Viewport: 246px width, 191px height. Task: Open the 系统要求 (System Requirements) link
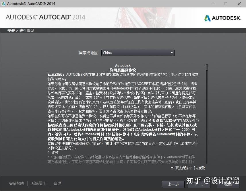38,183
